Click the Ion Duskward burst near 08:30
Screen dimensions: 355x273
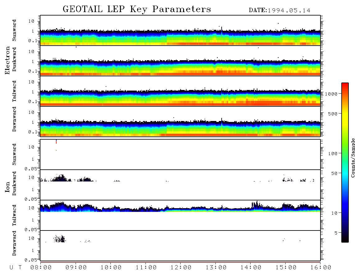tap(60, 178)
